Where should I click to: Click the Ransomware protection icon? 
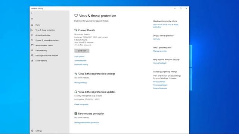pos(75,114)
